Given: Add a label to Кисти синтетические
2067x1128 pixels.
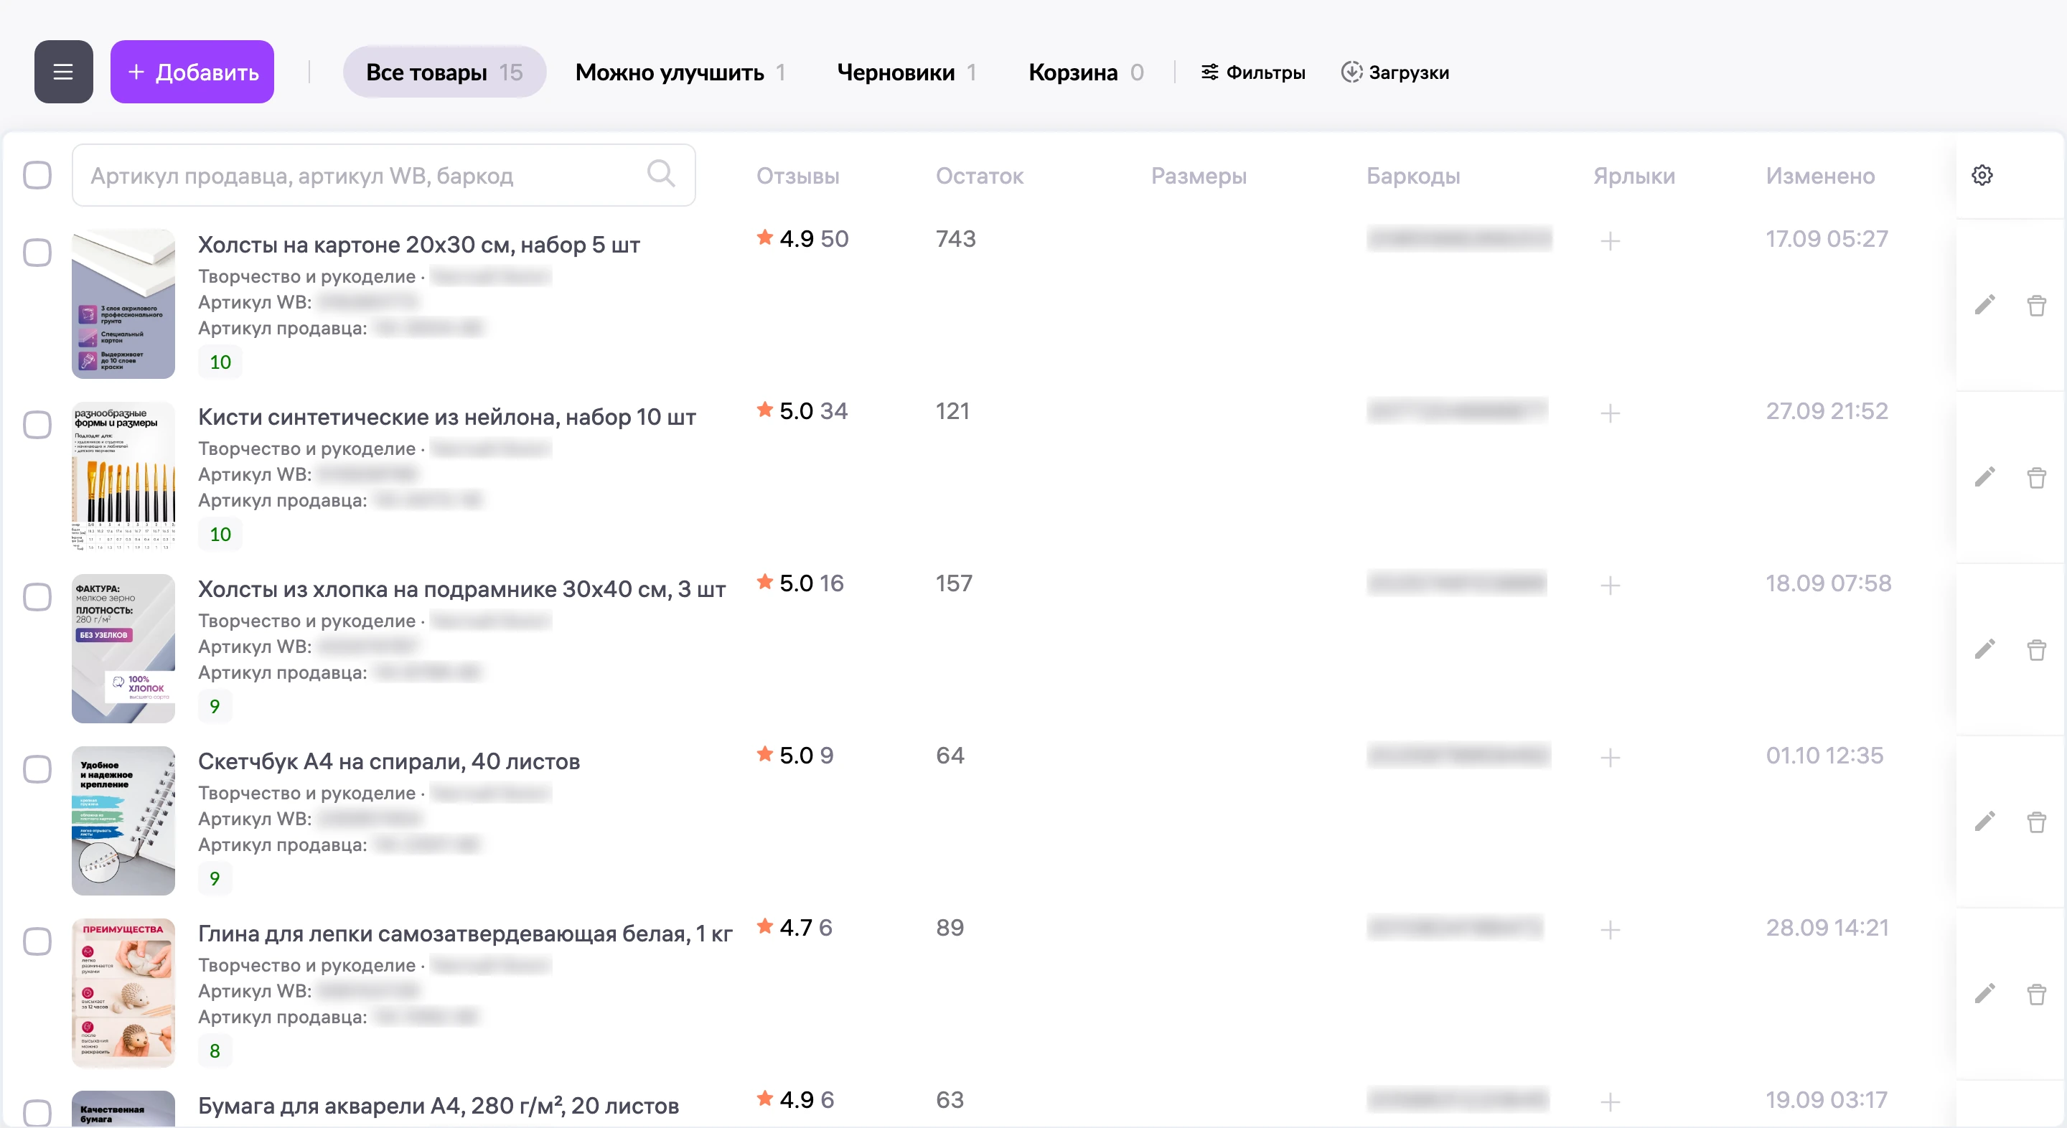Looking at the screenshot, I should tap(1610, 413).
